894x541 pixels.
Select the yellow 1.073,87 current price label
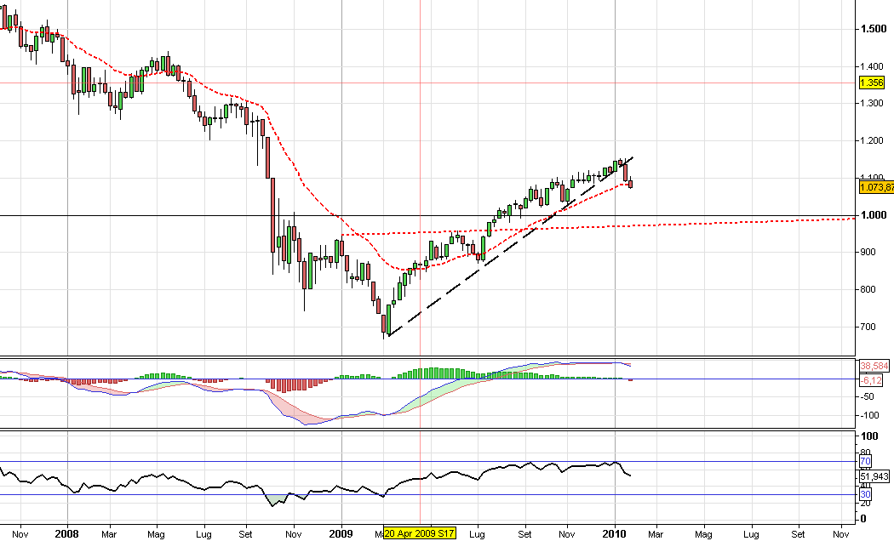click(x=876, y=187)
